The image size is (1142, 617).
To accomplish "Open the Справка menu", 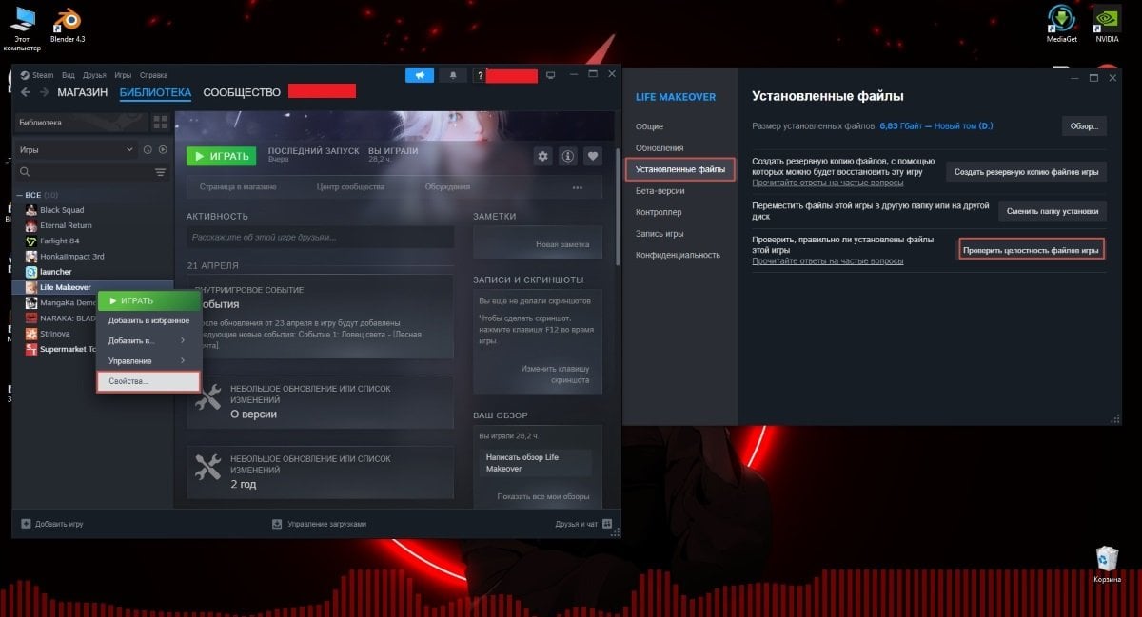I will point(153,75).
